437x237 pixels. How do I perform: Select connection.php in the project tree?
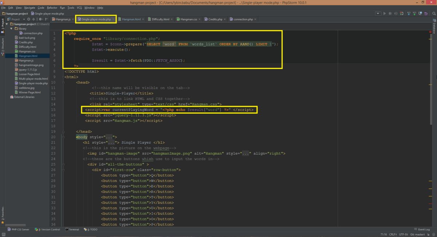(x=31, y=33)
